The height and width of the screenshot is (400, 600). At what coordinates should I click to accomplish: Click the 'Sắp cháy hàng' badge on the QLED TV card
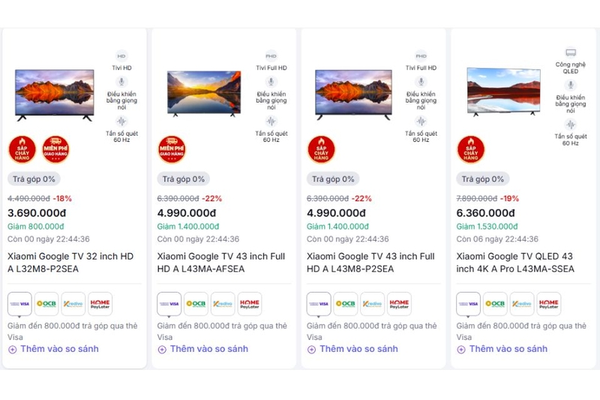click(471, 149)
